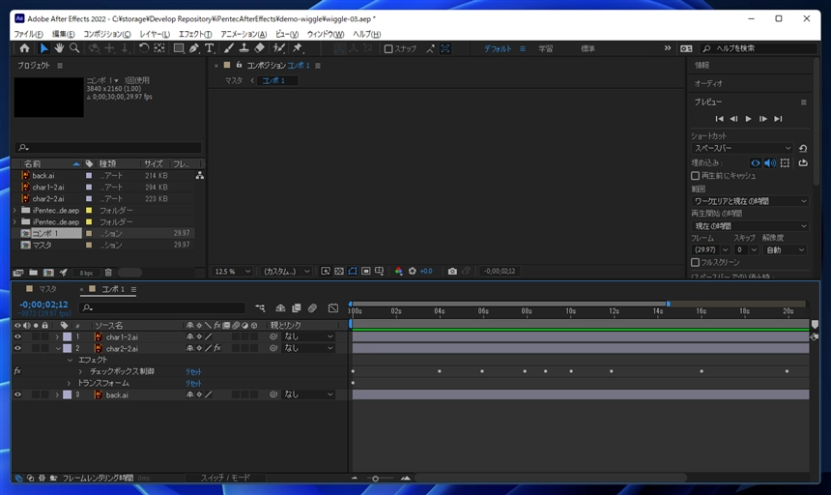Hide the back.ai layer eye

[x=17, y=394]
